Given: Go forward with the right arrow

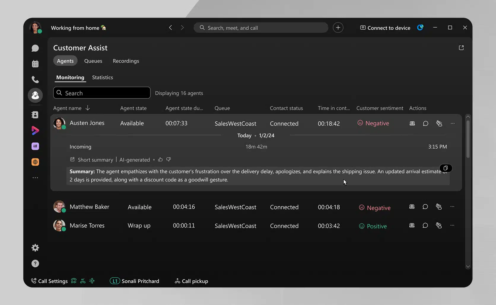Looking at the screenshot, I should click(182, 28).
